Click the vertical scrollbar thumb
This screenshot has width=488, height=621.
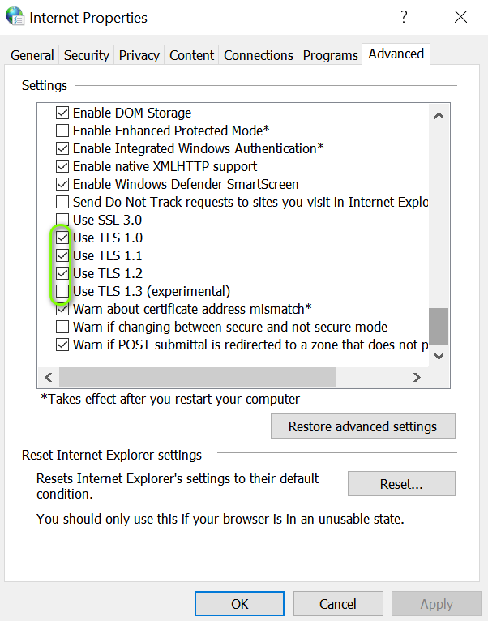tap(439, 326)
